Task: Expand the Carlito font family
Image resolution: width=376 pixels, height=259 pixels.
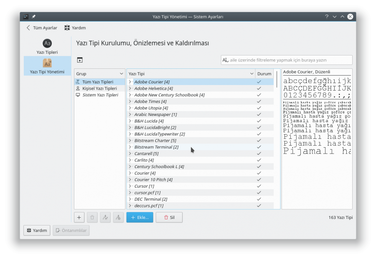Action: pos(130,160)
